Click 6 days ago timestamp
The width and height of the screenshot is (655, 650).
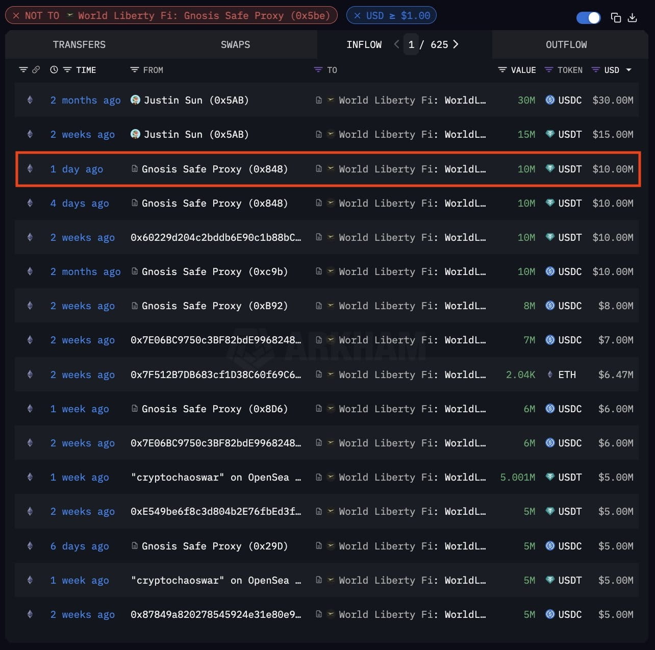tap(80, 546)
